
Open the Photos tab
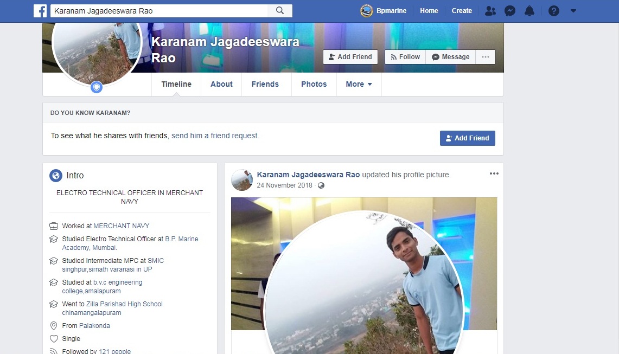314,84
